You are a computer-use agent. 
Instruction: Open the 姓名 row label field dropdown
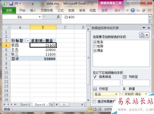coord(116,94)
